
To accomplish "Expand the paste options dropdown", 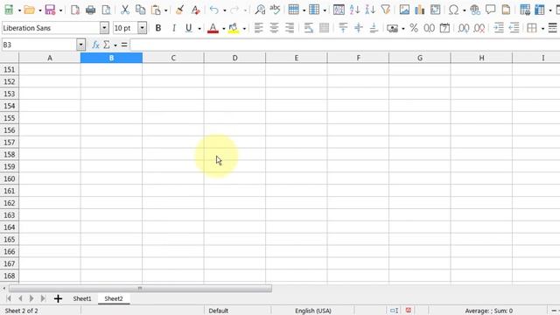I will tap(165, 10).
